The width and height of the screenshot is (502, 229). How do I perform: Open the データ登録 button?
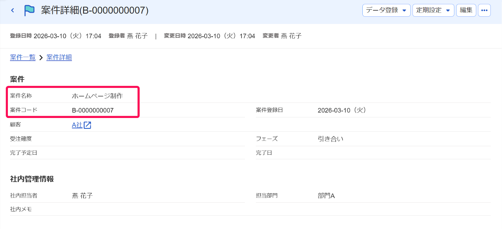pos(386,10)
